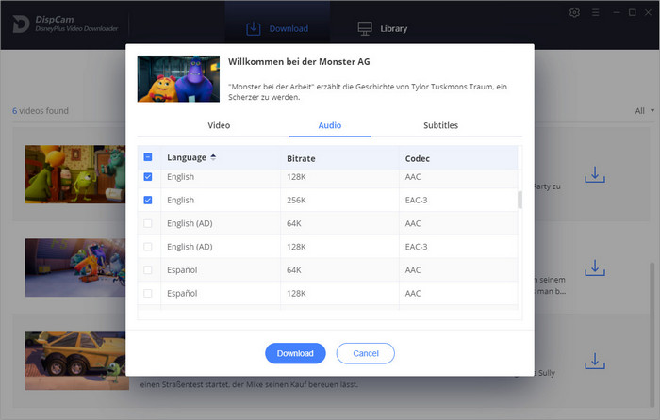Uncheck English 128K AAC audio track
The width and height of the screenshot is (660, 420).
click(x=147, y=177)
